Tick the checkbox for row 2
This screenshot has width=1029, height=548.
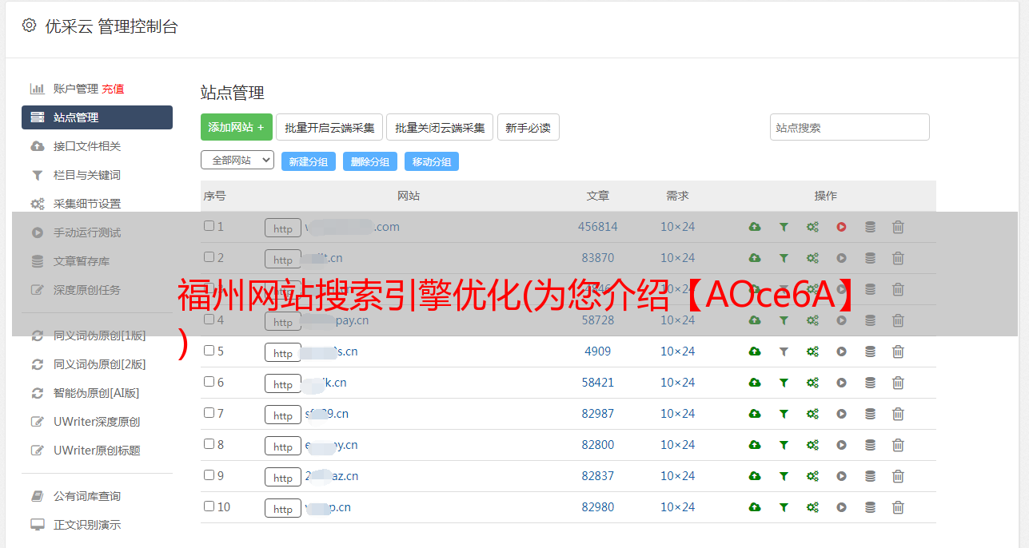click(209, 257)
